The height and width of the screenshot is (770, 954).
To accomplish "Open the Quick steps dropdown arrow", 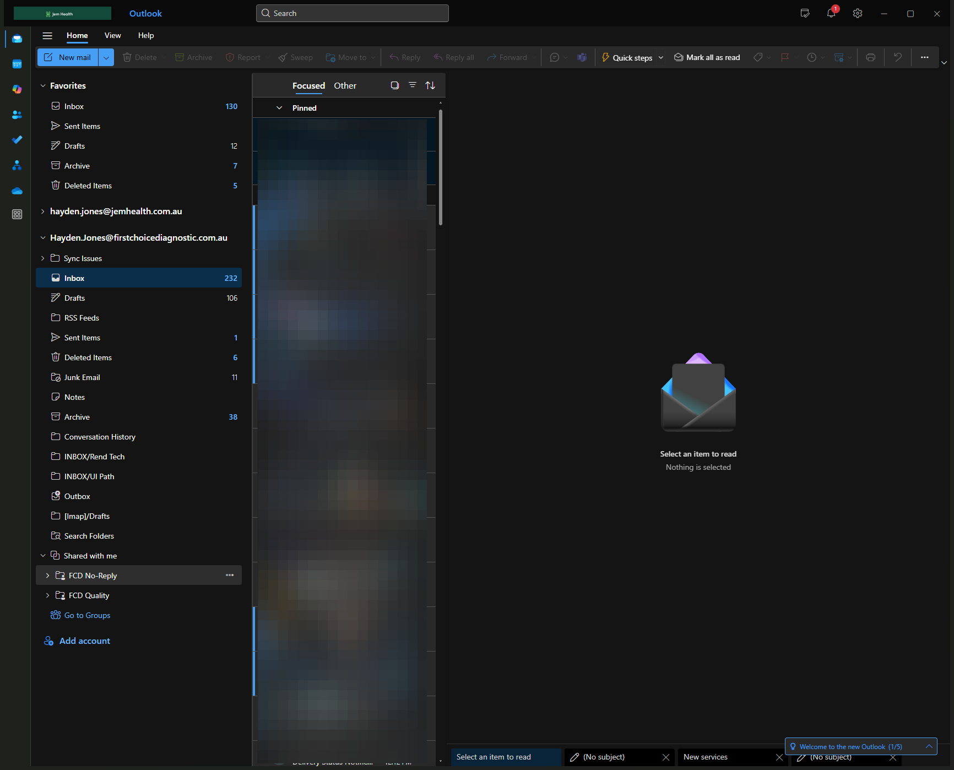I will [x=661, y=57].
